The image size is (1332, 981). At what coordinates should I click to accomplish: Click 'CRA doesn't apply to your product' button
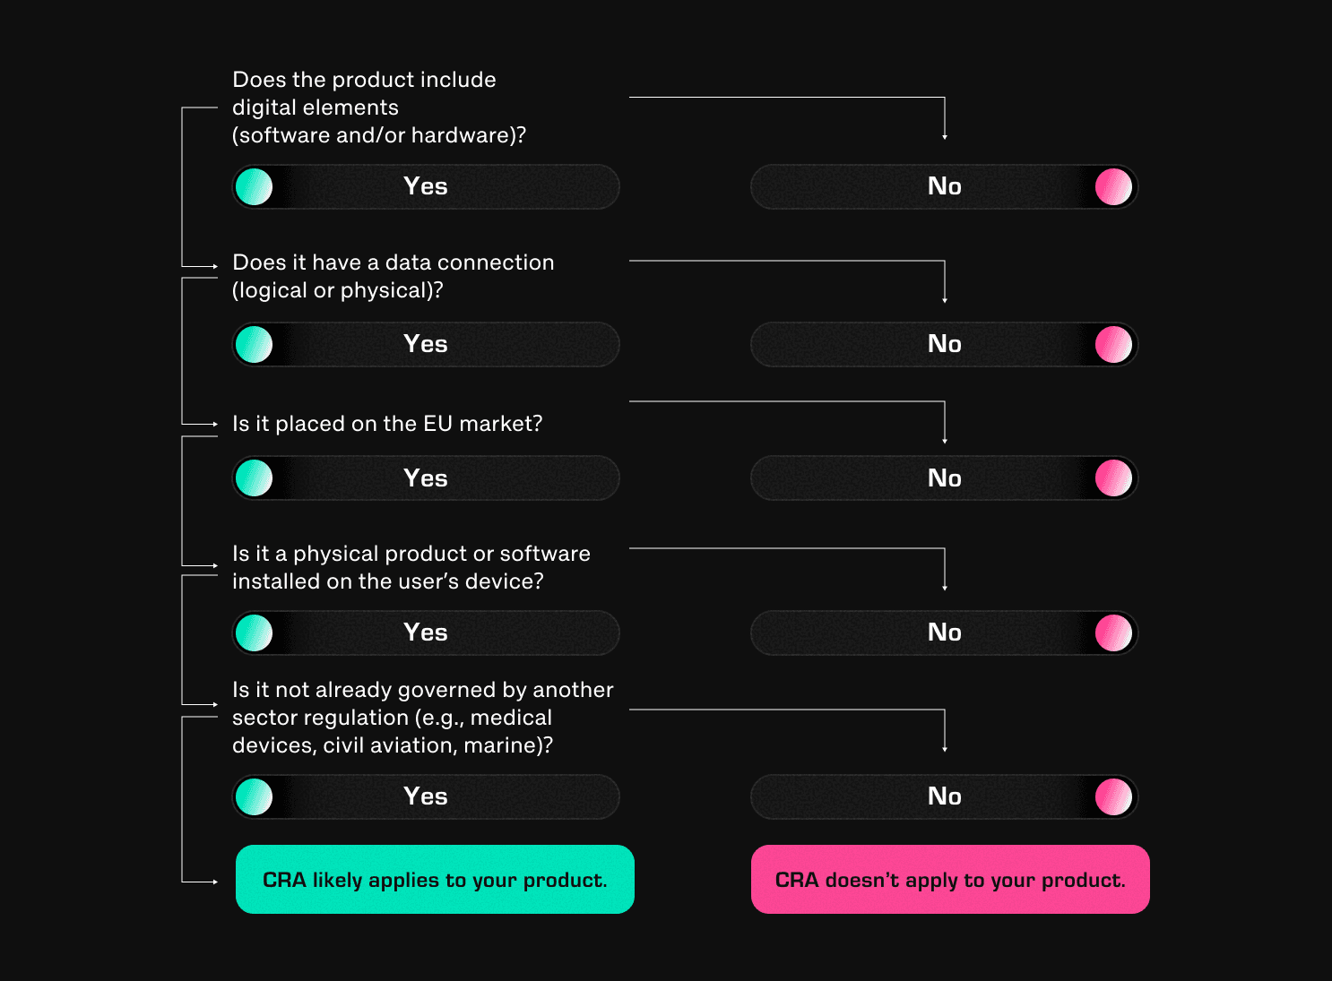950,880
